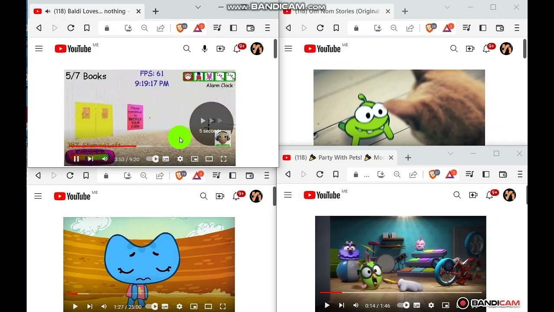This screenshot has height=312, width=554.
Task: Play the Party With Pets video
Action: (327, 305)
